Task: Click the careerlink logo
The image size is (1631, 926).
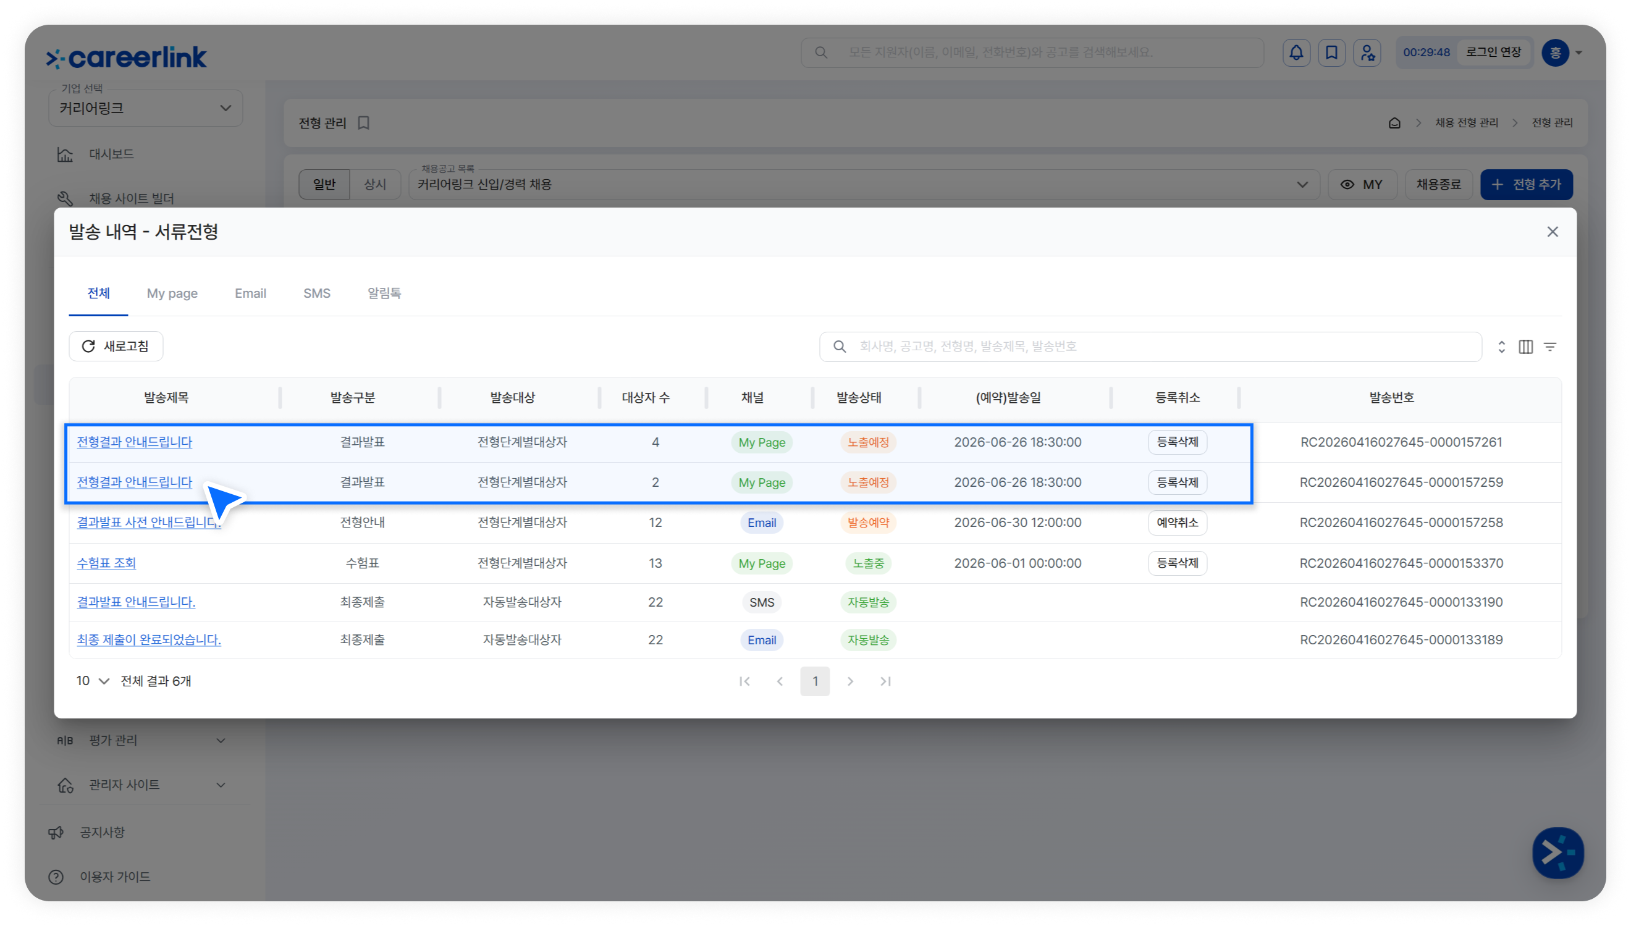Action: tap(126, 57)
